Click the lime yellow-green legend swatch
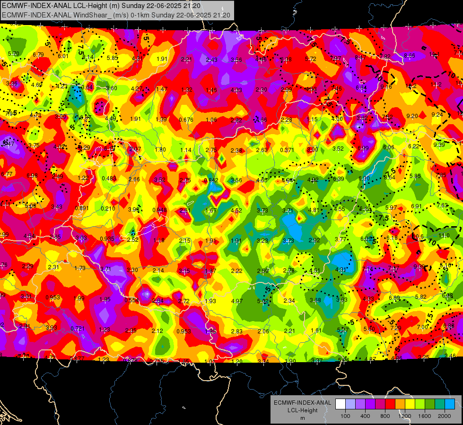463x425 pixels. (420, 404)
